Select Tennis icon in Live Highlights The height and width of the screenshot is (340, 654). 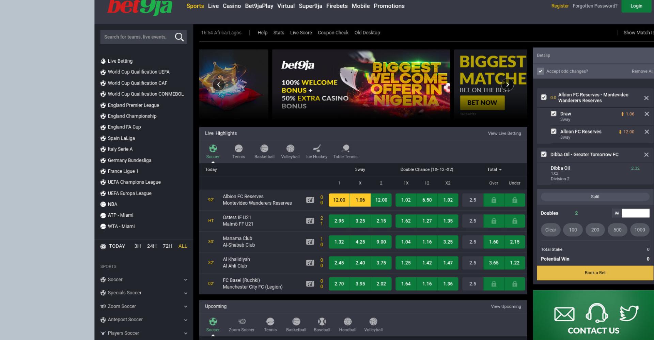238,149
